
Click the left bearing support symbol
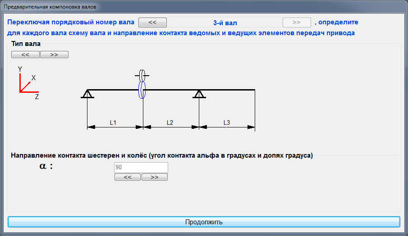click(87, 94)
